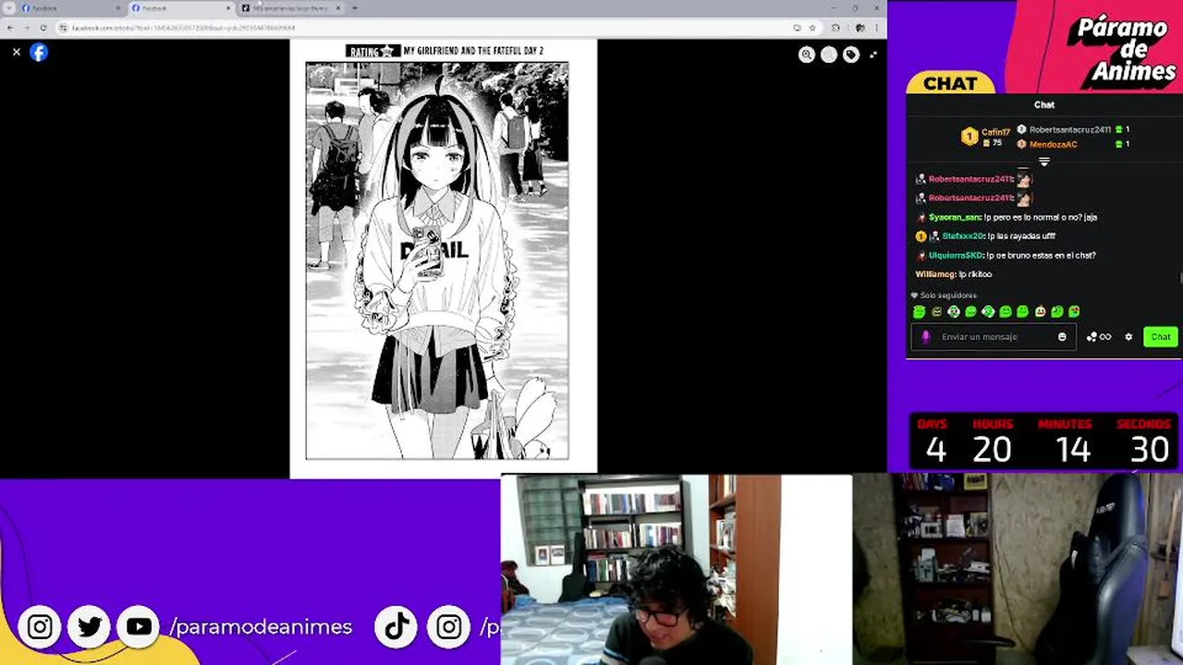1183x665 pixels.
Task: Click the first Robertsantacruz2411 chat message emote
Action: [x=1024, y=178]
